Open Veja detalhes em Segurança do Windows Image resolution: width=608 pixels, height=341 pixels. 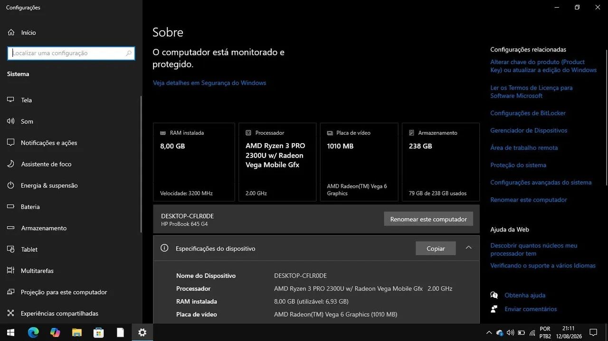pyautogui.click(x=209, y=83)
